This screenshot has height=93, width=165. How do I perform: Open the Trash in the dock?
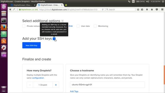point(4,89)
